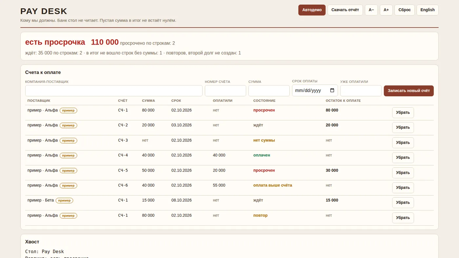The height and width of the screenshot is (258, 459).
Task: Click the Номер счёта input field
Action: pyautogui.click(x=225, y=91)
